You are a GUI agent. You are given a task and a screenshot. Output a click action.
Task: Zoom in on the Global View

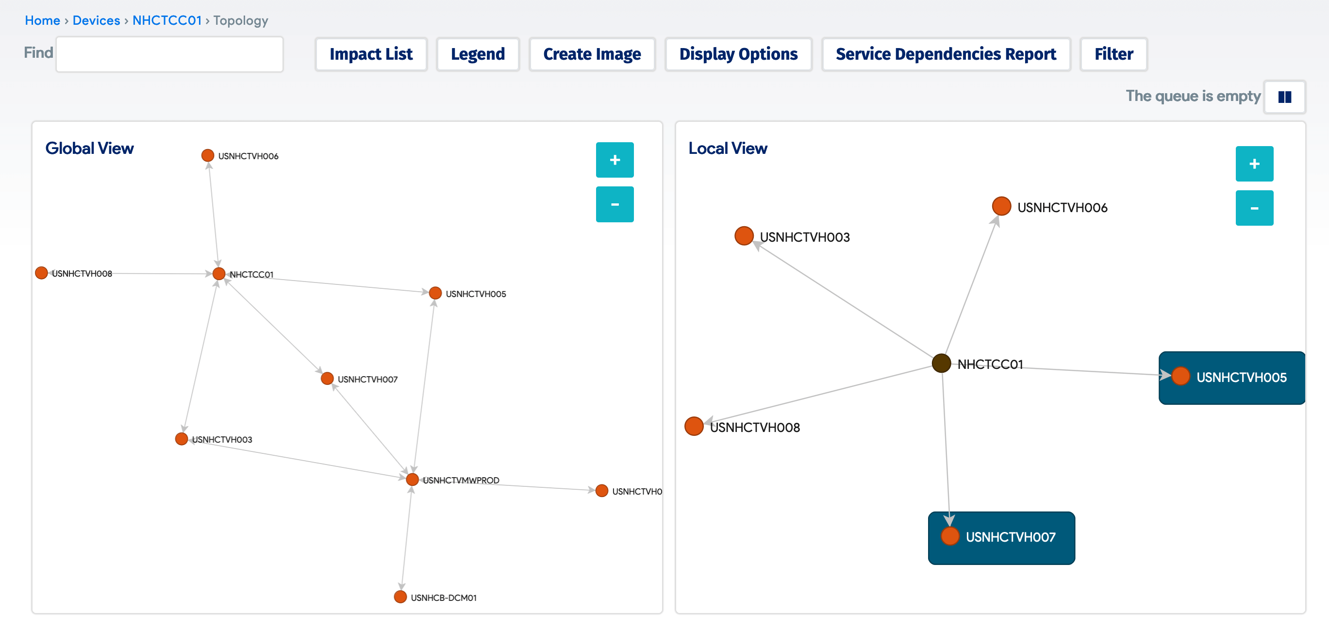(x=615, y=159)
